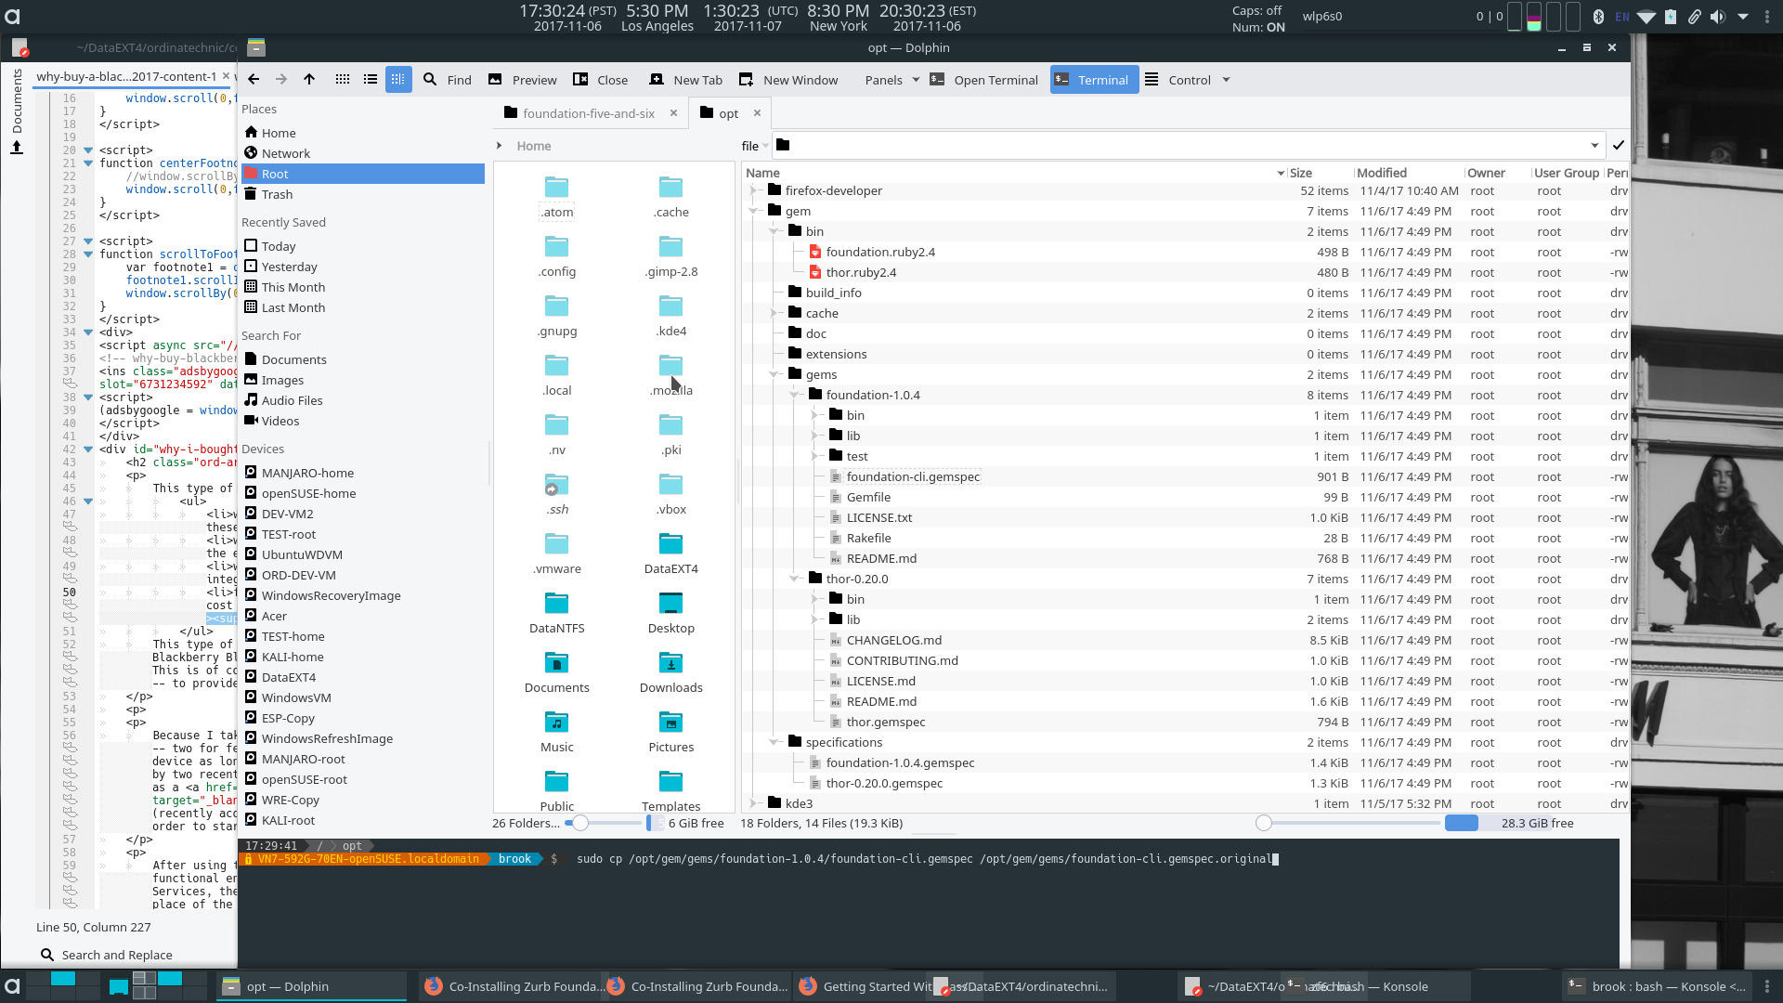Open volume control in system tray
The image size is (1783, 1003).
click(1718, 16)
